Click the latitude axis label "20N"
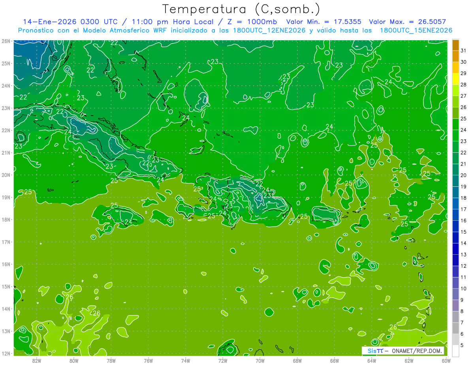Screen dimensions: 474x366 coord(6,175)
